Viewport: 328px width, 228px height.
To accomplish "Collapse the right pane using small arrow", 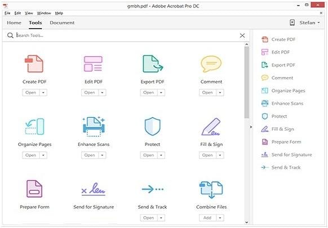I will point(251,127).
